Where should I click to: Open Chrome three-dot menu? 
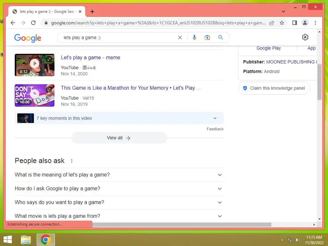[x=315, y=23]
